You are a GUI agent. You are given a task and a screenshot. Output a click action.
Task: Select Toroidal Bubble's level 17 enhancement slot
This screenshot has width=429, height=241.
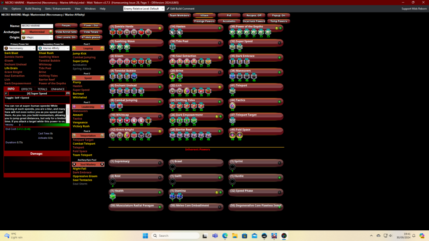pos(134,77)
